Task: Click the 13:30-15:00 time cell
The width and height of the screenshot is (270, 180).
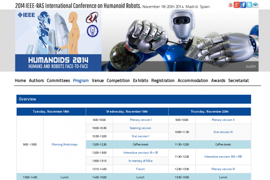Action: [x=182, y=177]
